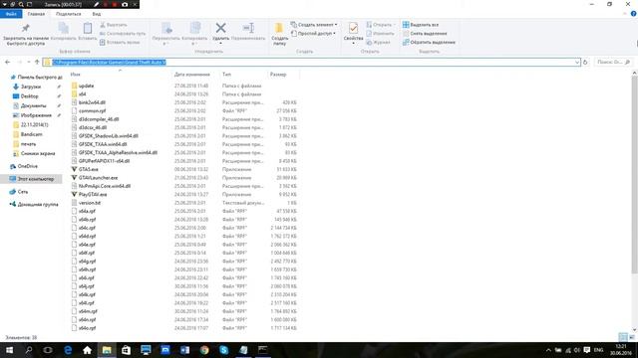Select the bink2w64.dll file
The height and width of the screenshot is (358, 638).
point(92,102)
